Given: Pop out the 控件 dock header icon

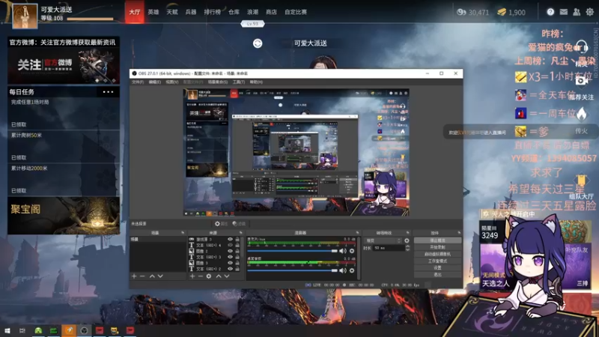Looking at the screenshot, I should click(x=459, y=233).
